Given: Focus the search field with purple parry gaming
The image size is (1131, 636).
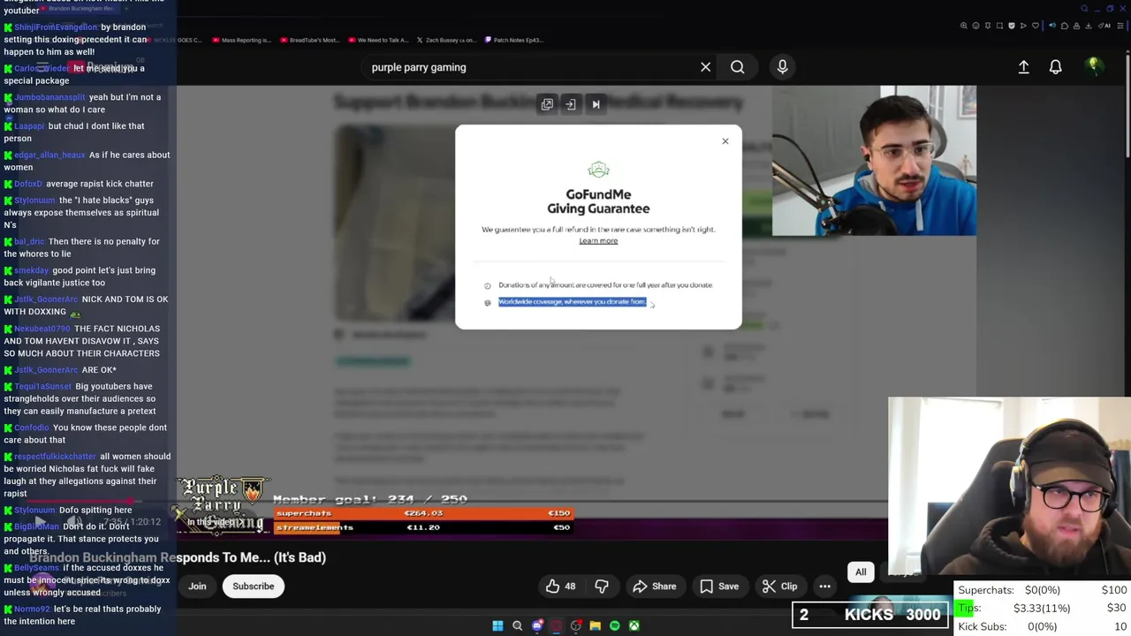Looking at the screenshot, I should (530, 67).
